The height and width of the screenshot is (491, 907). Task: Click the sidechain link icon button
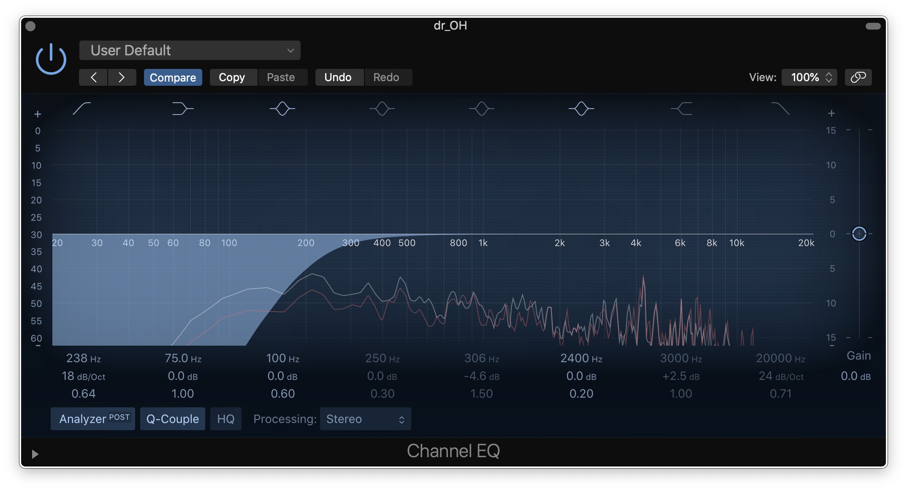click(858, 77)
